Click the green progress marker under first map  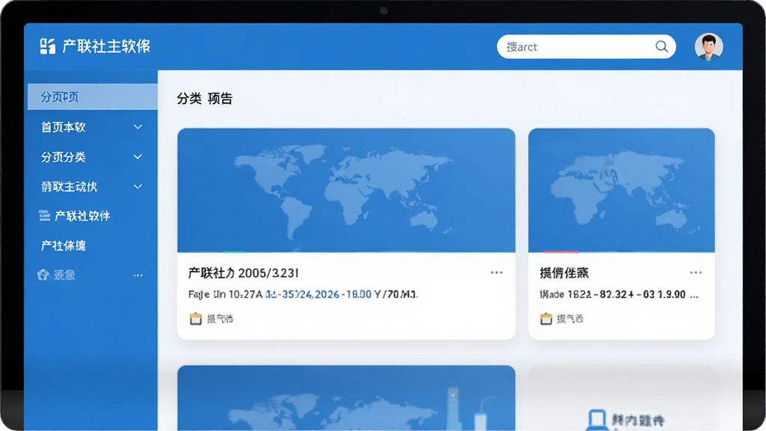[234, 252]
